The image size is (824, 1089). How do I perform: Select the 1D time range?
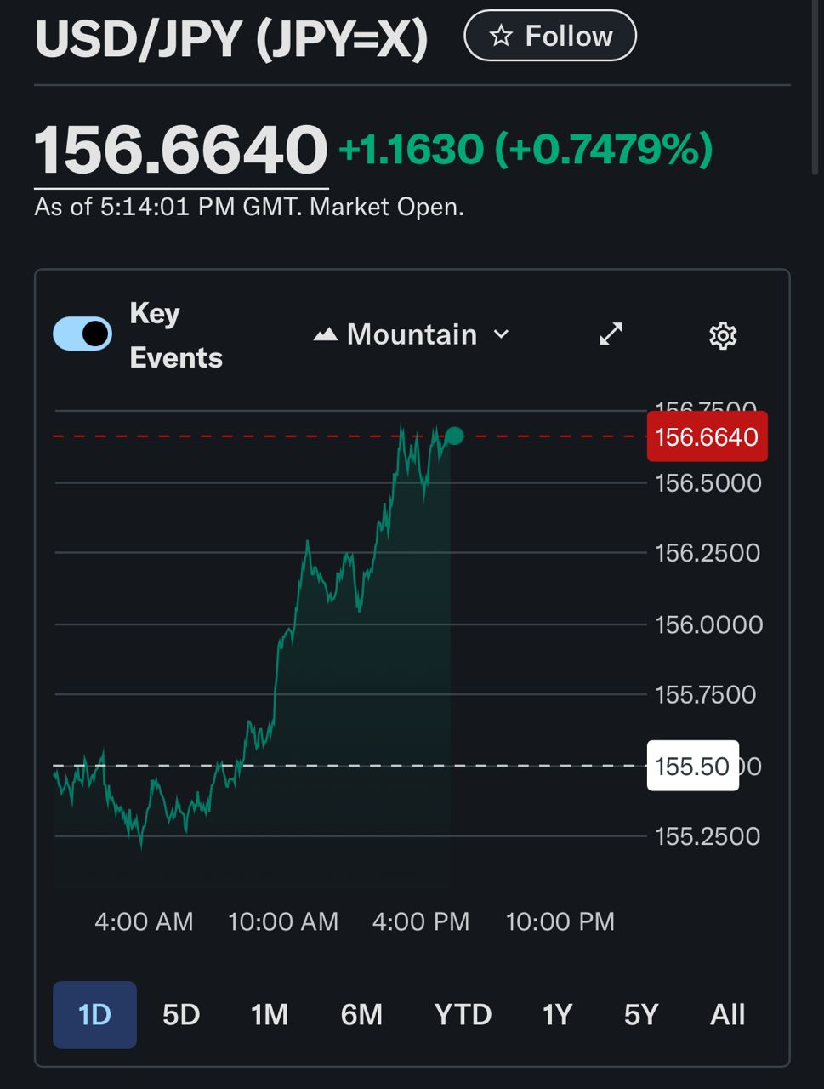tap(94, 1014)
